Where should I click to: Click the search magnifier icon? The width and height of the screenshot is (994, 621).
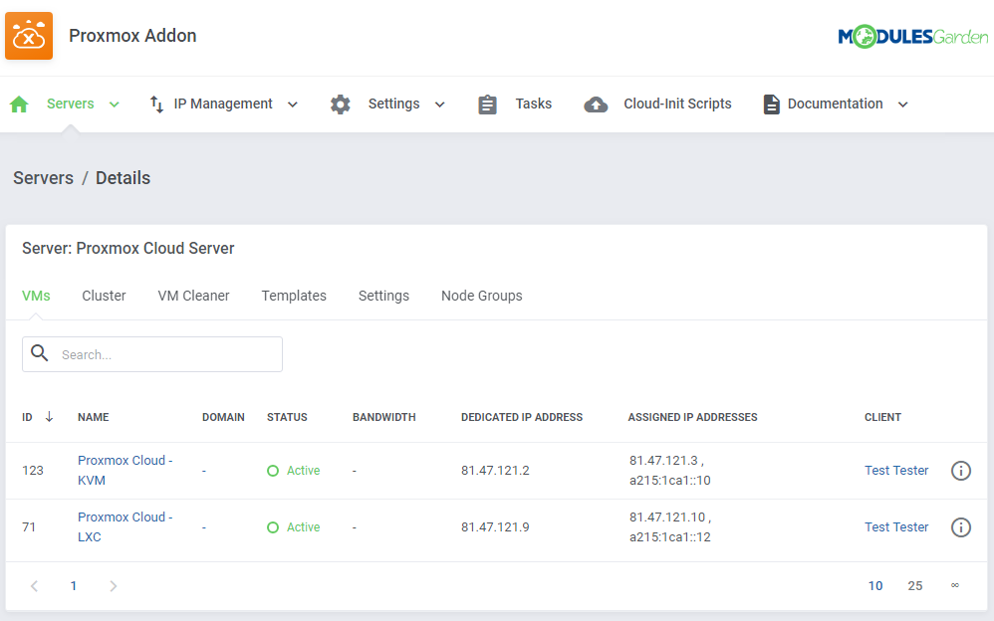[39, 353]
